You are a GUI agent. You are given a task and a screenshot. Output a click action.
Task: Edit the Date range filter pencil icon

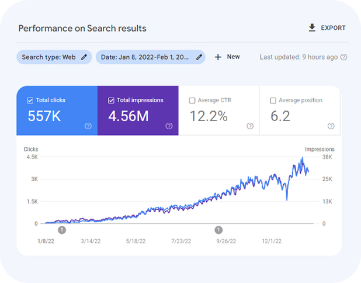point(199,57)
